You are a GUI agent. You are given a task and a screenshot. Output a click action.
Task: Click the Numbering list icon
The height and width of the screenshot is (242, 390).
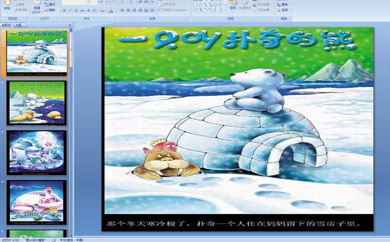pos(131,2)
